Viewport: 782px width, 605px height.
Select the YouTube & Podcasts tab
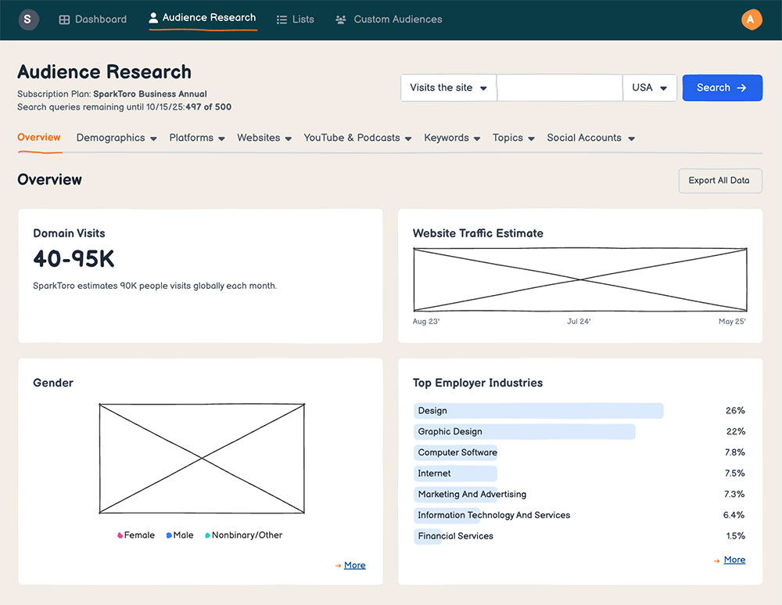coord(352,138)
